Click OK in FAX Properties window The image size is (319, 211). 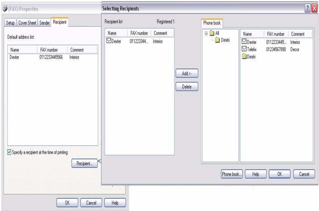coord(67,202)
